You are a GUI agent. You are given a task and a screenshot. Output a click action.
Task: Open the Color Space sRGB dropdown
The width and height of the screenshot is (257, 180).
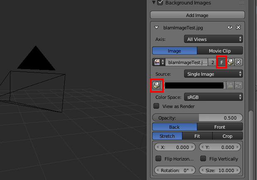(x=213, y=97)
